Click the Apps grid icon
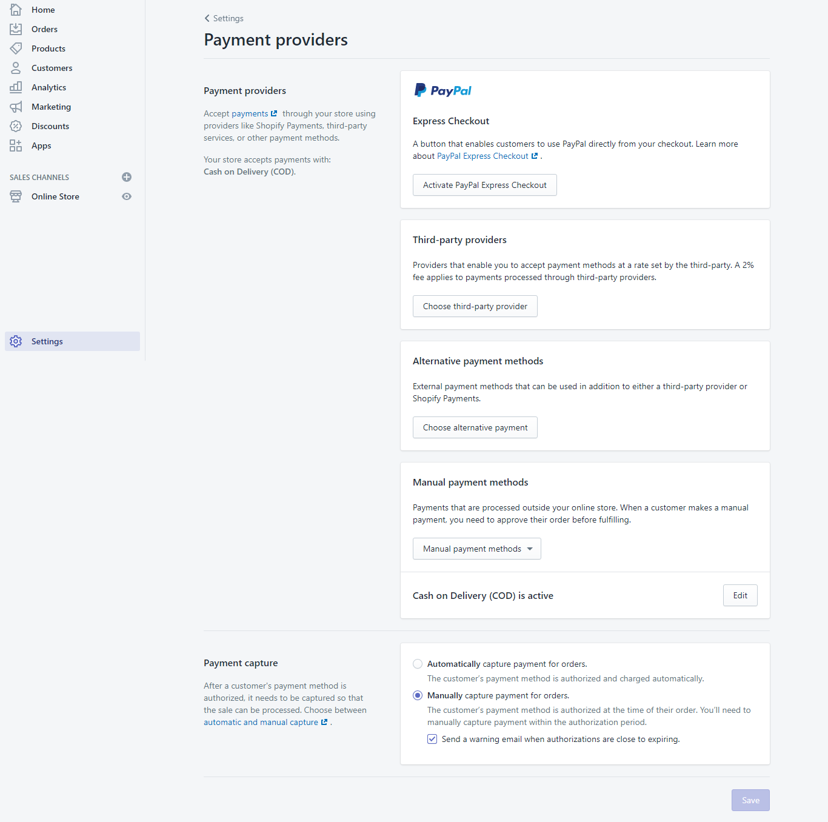The width and height of the screenshot is (828, 822). 16,145
